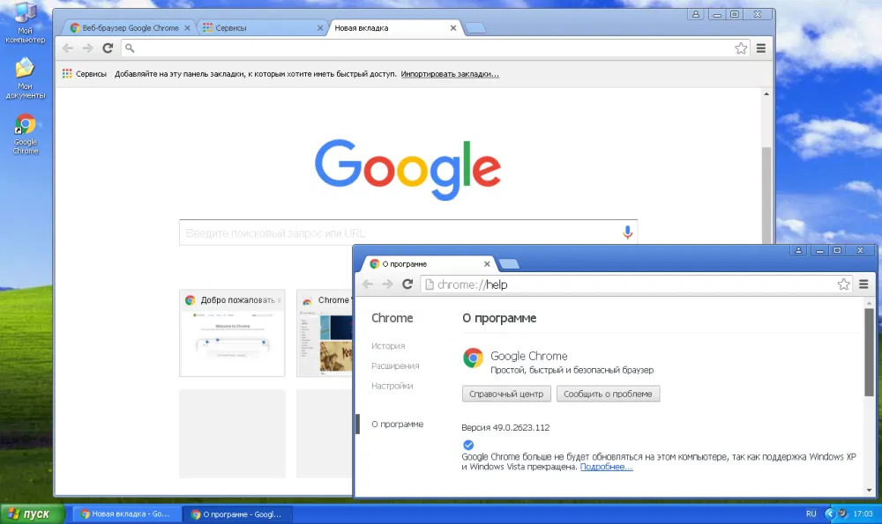Click the scroll down arrow in the О программе window

point(869,490)
